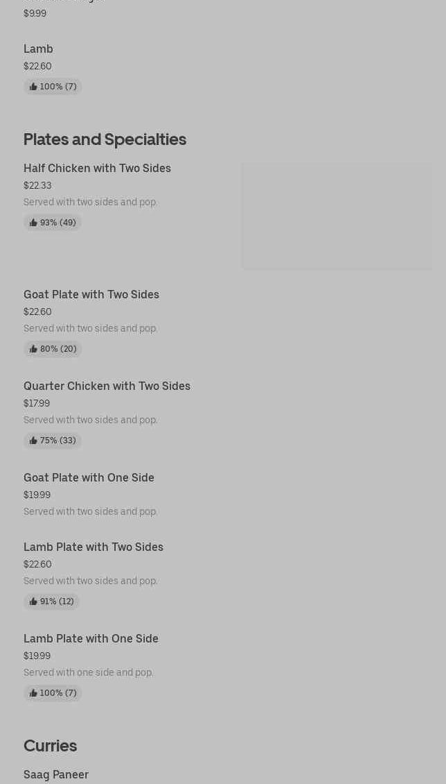Open Lamb Plate with One Side

pos(91,638)
